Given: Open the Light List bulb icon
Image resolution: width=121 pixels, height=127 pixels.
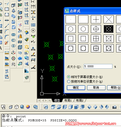Looking at the screenshot, I should point(27,52).
